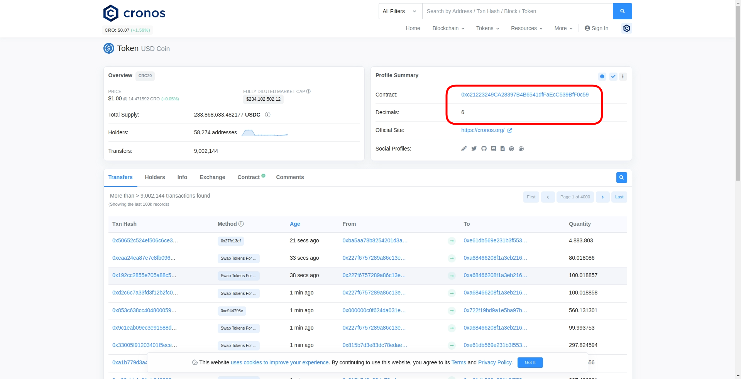This screenshot has height=379, width=741.
Task: Switch to the Info tab
Action: tap(182, 177)
